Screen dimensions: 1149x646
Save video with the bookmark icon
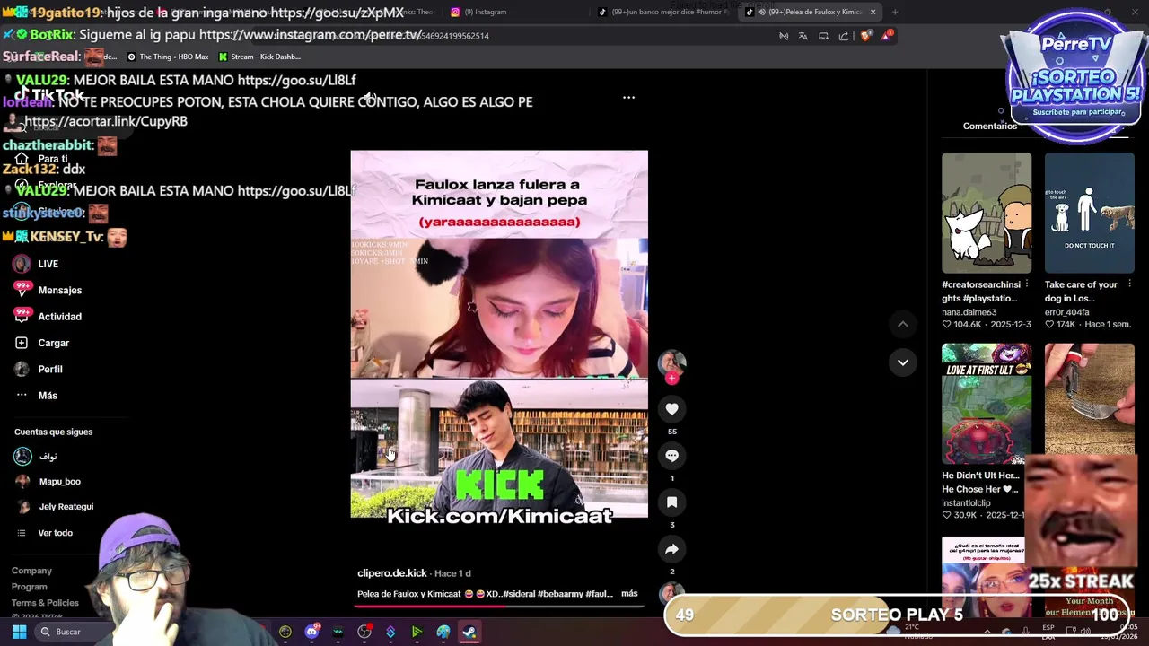coord(671,502)
